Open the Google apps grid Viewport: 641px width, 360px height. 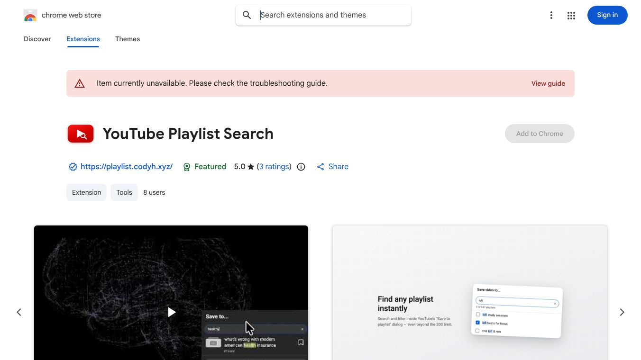(x=571, y=16)
